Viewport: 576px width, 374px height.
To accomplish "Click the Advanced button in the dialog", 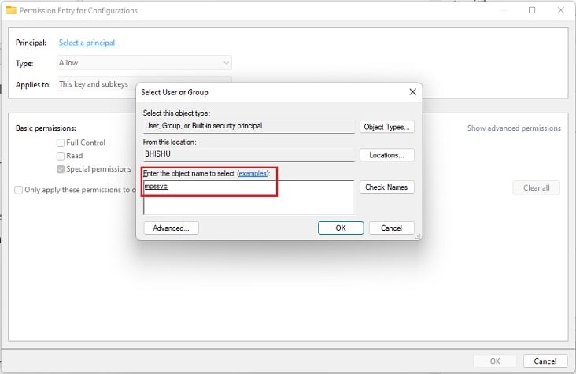I will pyautogui.click(x=172, y=228).
